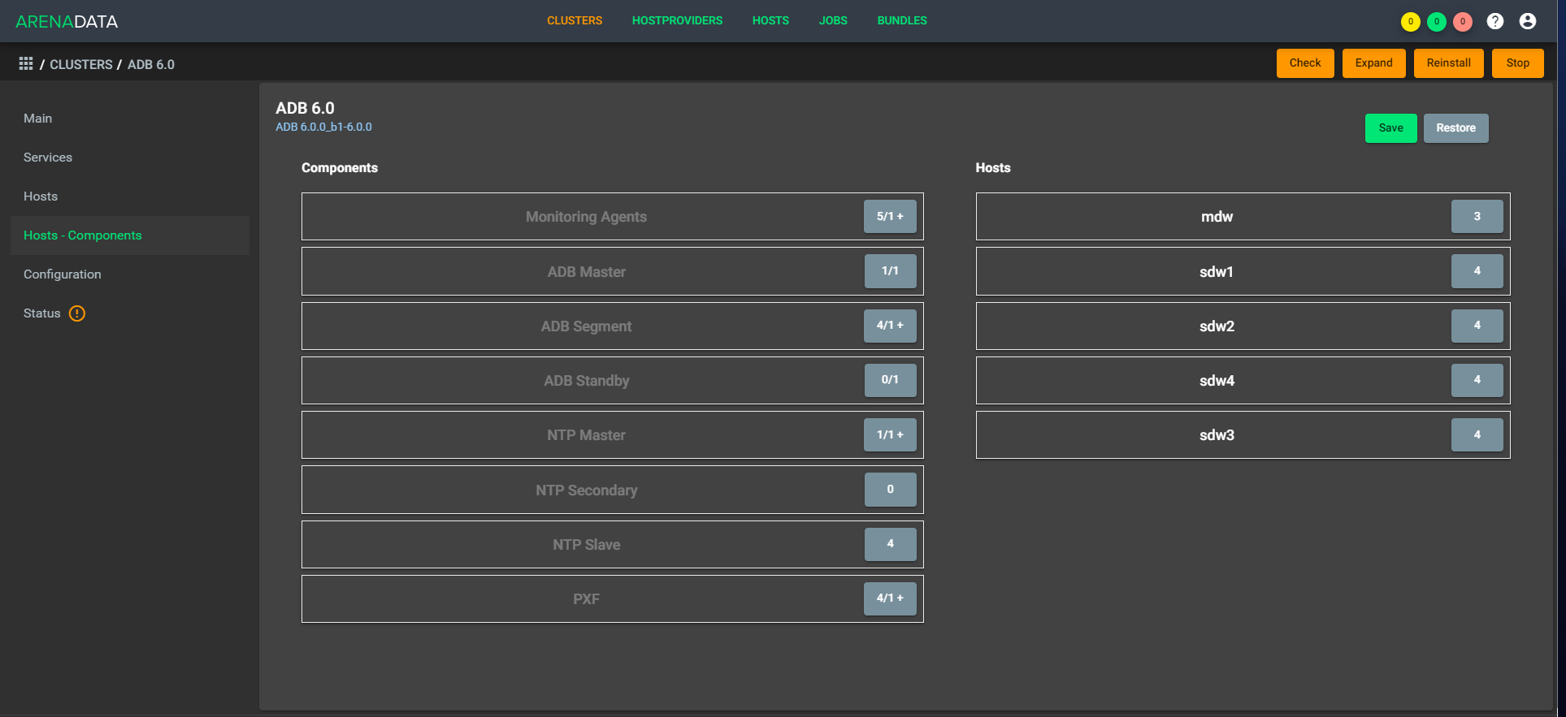The image size is (1566, 717).
Task: Select Status in the sidebar
Action: tap(130, 313)
